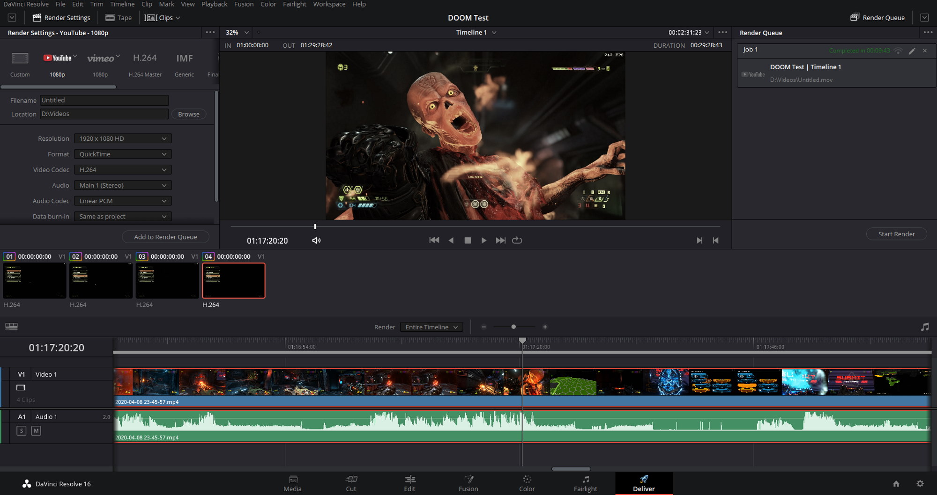
Task: Select clip 04 thumbnail
Action: click(233, 280)
